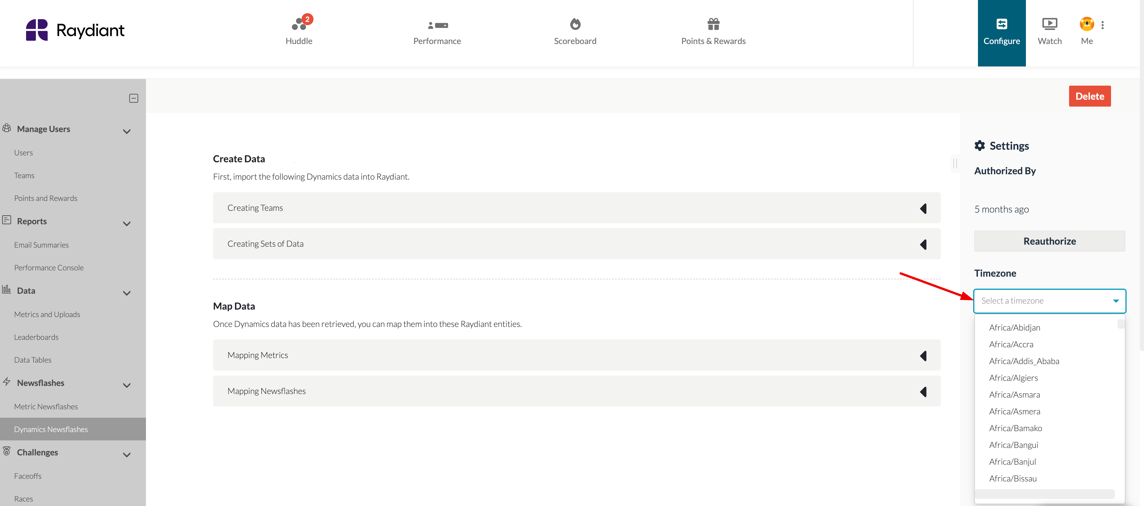1144x506 pixels.
Task: Open the Performance icon tab
Action: pyautogui.click(x=437, y=31)
